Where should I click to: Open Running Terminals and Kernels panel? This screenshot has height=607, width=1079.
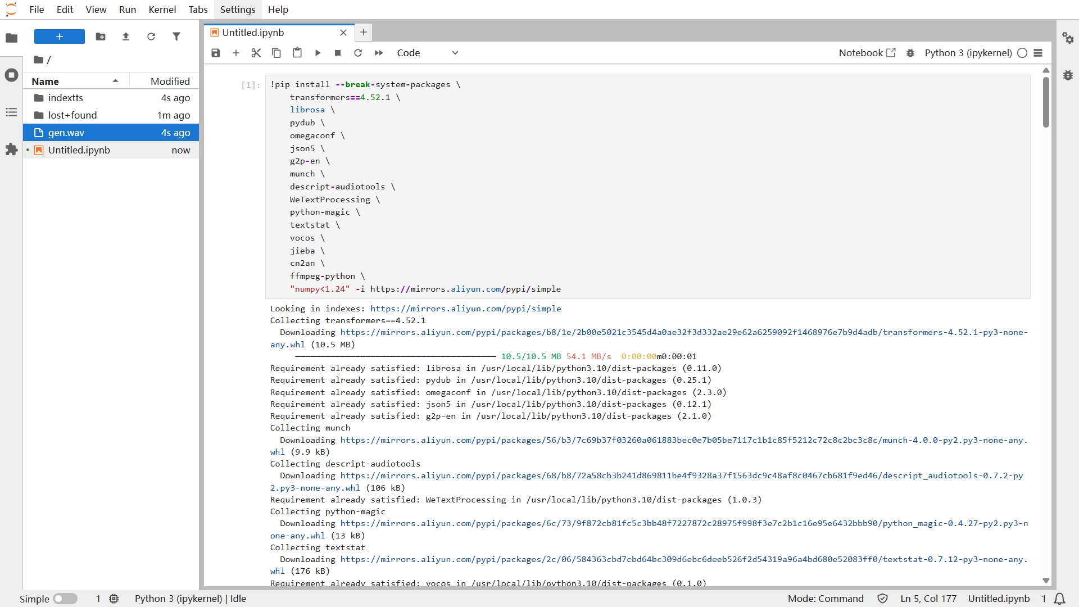(x=11, y=75)
